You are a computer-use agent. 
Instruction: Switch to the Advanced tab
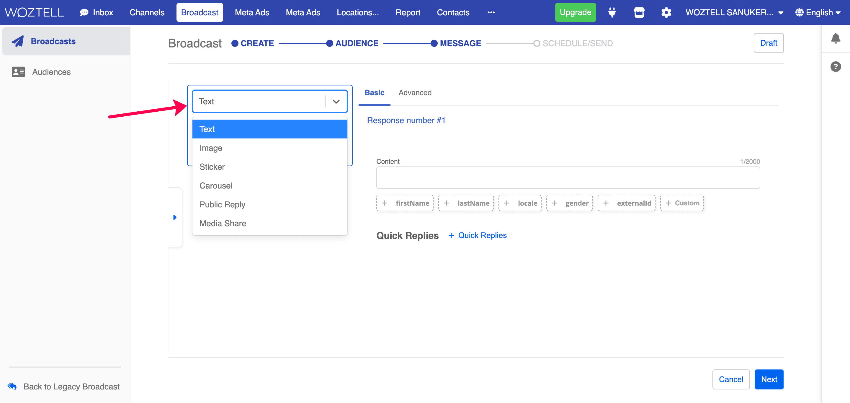(415, 93)
